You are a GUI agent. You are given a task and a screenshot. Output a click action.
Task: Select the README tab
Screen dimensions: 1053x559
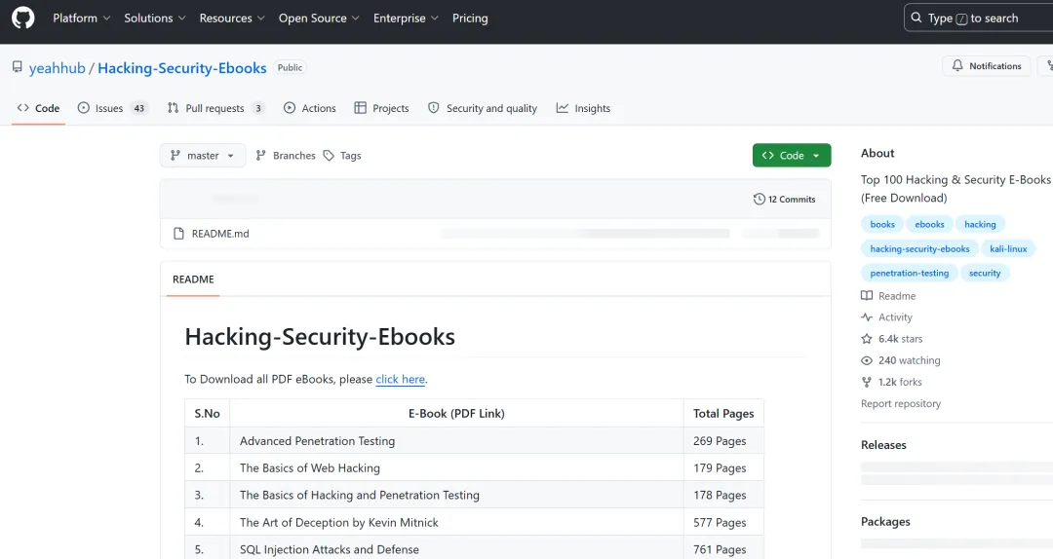[193, 279]
